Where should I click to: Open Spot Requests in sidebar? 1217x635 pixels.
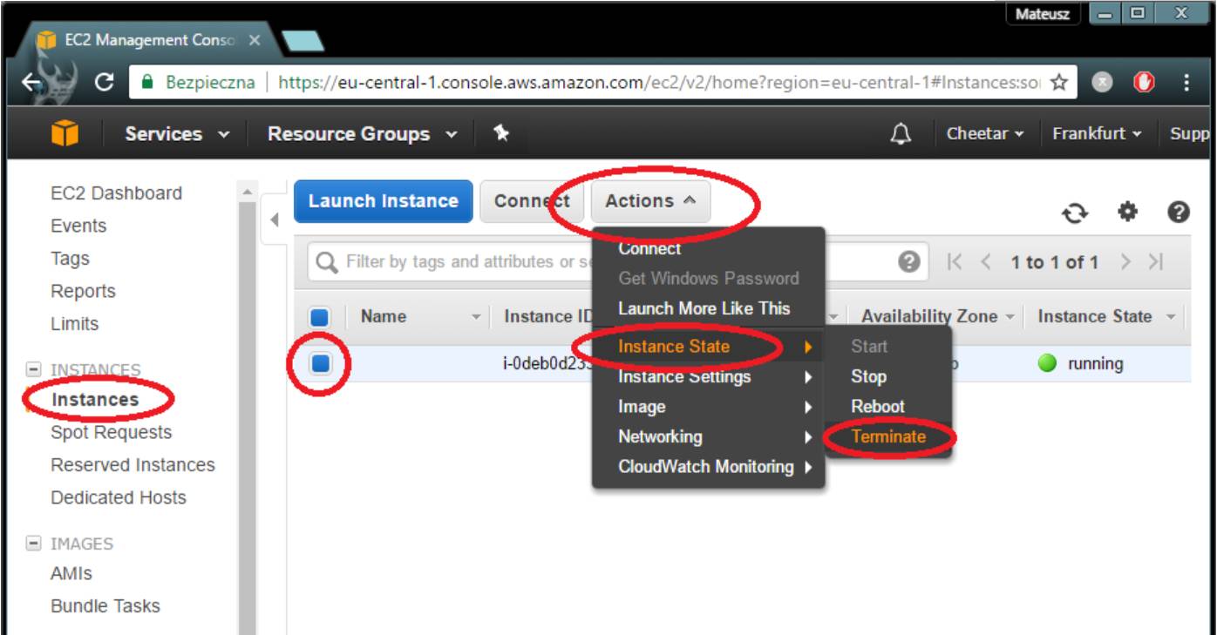coord(112,433)
